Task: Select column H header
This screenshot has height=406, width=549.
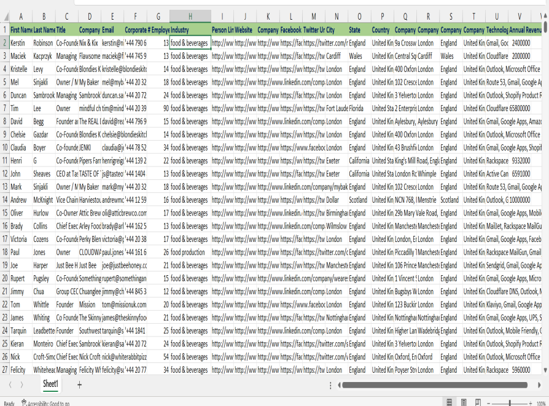Action: point(190,17)
